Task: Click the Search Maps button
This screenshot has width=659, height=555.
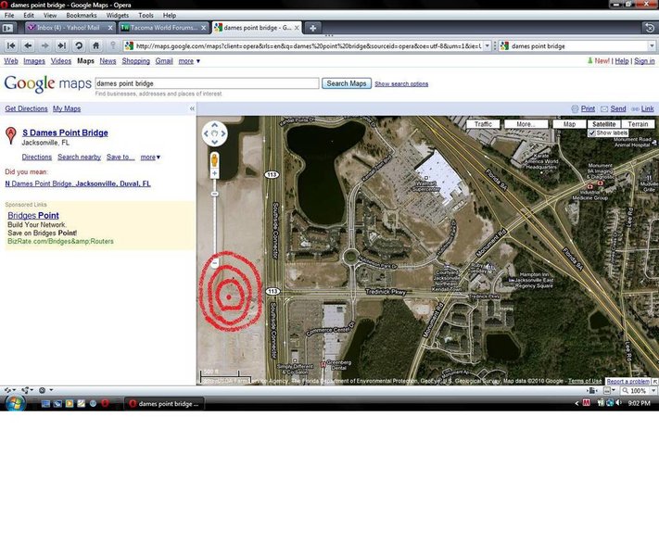Action: [x=347, y=83]
